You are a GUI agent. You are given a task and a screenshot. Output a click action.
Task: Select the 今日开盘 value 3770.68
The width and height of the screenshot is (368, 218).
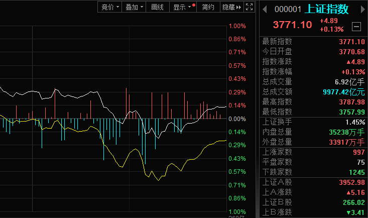tap(352, 52)
